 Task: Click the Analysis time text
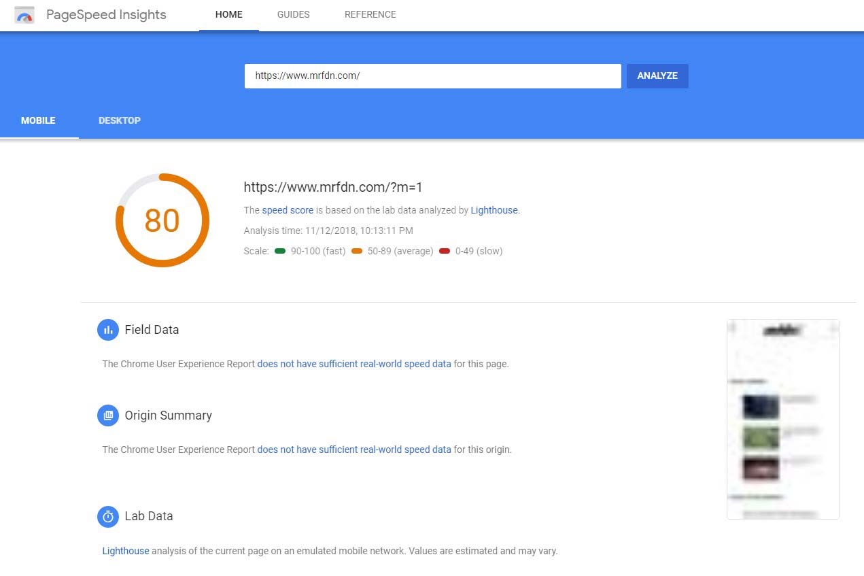[328, 231]
